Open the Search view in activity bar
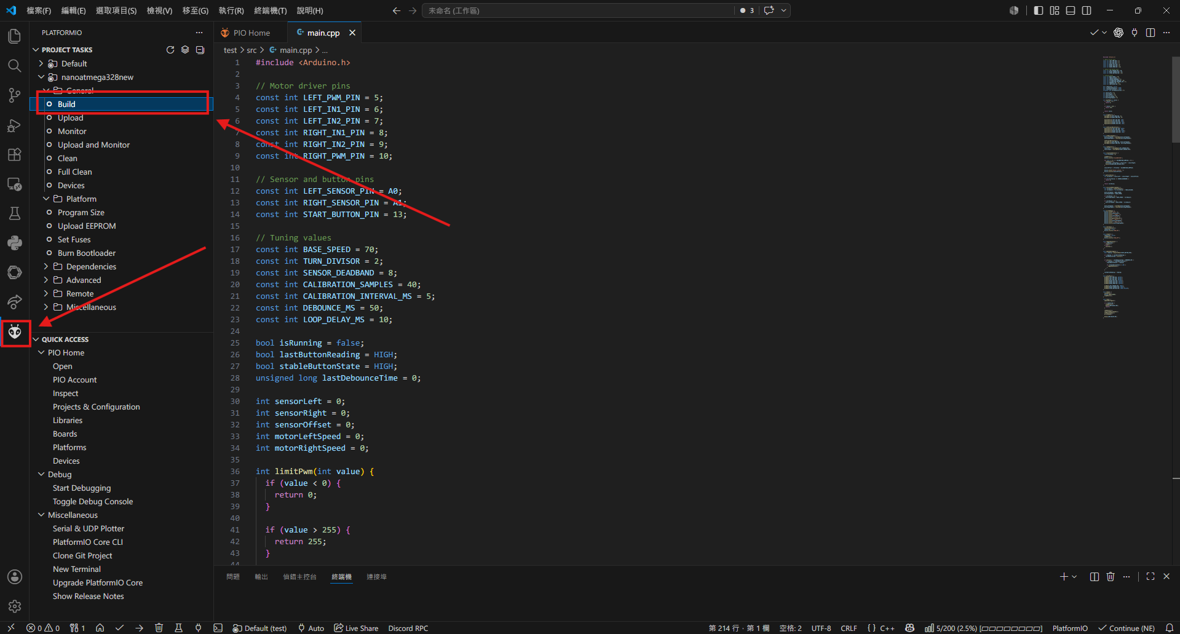The height and width of the screenshot is (634, 1180). [15, 66]
